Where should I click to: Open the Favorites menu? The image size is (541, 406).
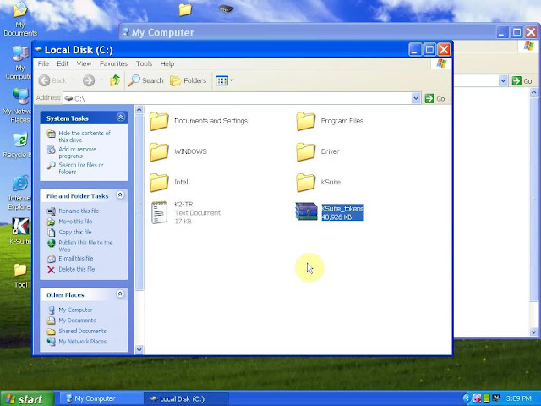click(113, 63)
